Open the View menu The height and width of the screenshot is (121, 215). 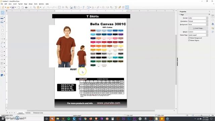click(x=10, y=4)
